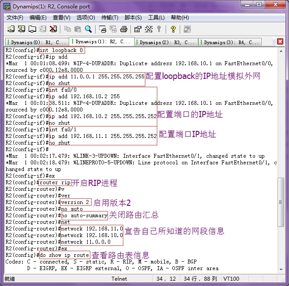Open Session Options from the toolbar
Viewport: 289px width, 286px height.
point(138,29)
